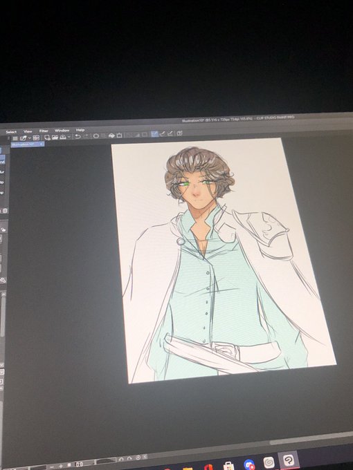This screenshot has width=353, height=470.
Task: Undo the last action
Action: tap(78, 136)
